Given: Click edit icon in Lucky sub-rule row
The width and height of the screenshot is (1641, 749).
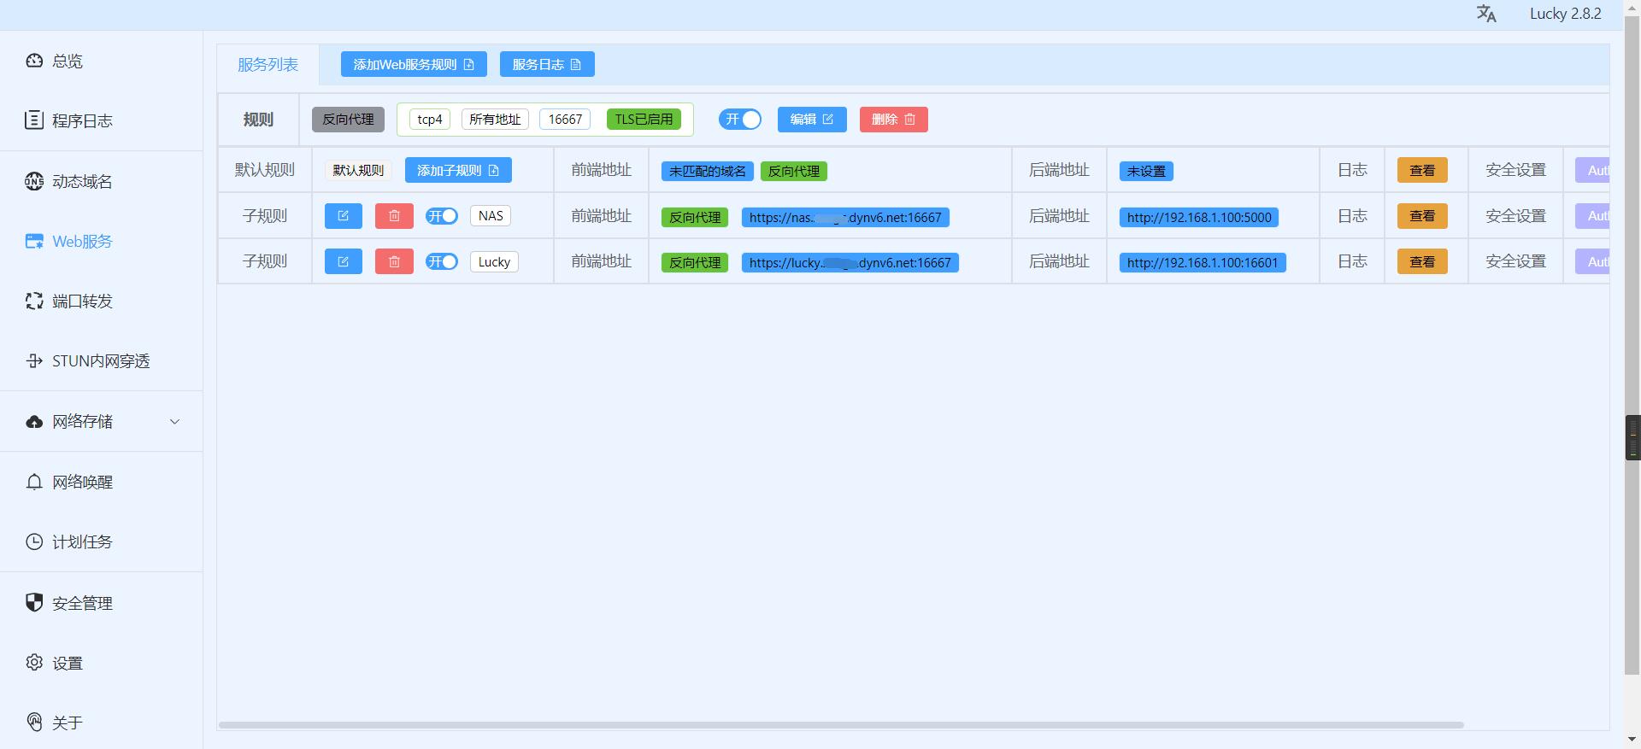Looking at the screenshot, I should click(343, 261).
